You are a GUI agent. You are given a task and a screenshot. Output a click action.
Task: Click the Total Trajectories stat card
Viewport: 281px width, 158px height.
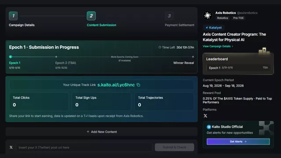[x=164, y=101]
